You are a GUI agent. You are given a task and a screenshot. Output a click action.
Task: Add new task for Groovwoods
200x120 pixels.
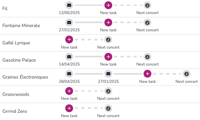69,91
